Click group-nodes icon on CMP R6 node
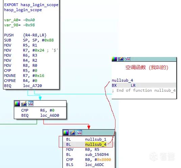The height and width of the screenshot is (168, 181). pos(31,104)
